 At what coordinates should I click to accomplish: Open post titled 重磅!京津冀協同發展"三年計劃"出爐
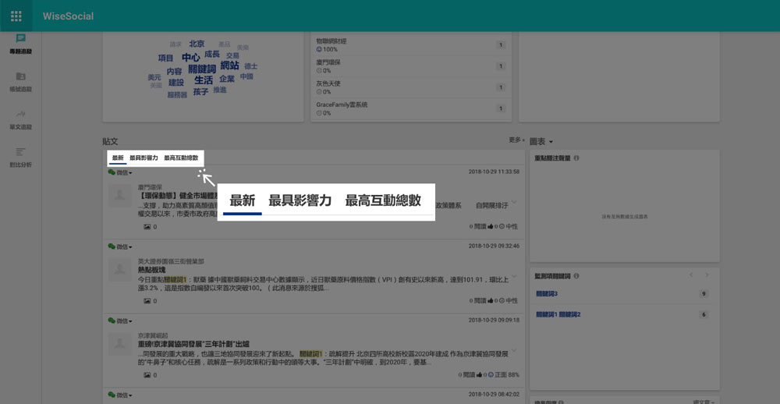tap(194, 344)
